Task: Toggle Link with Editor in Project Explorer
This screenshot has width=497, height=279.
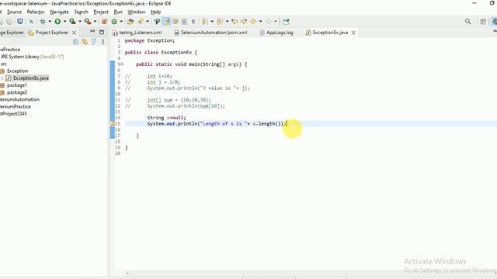Action: [x=85, y=42]
